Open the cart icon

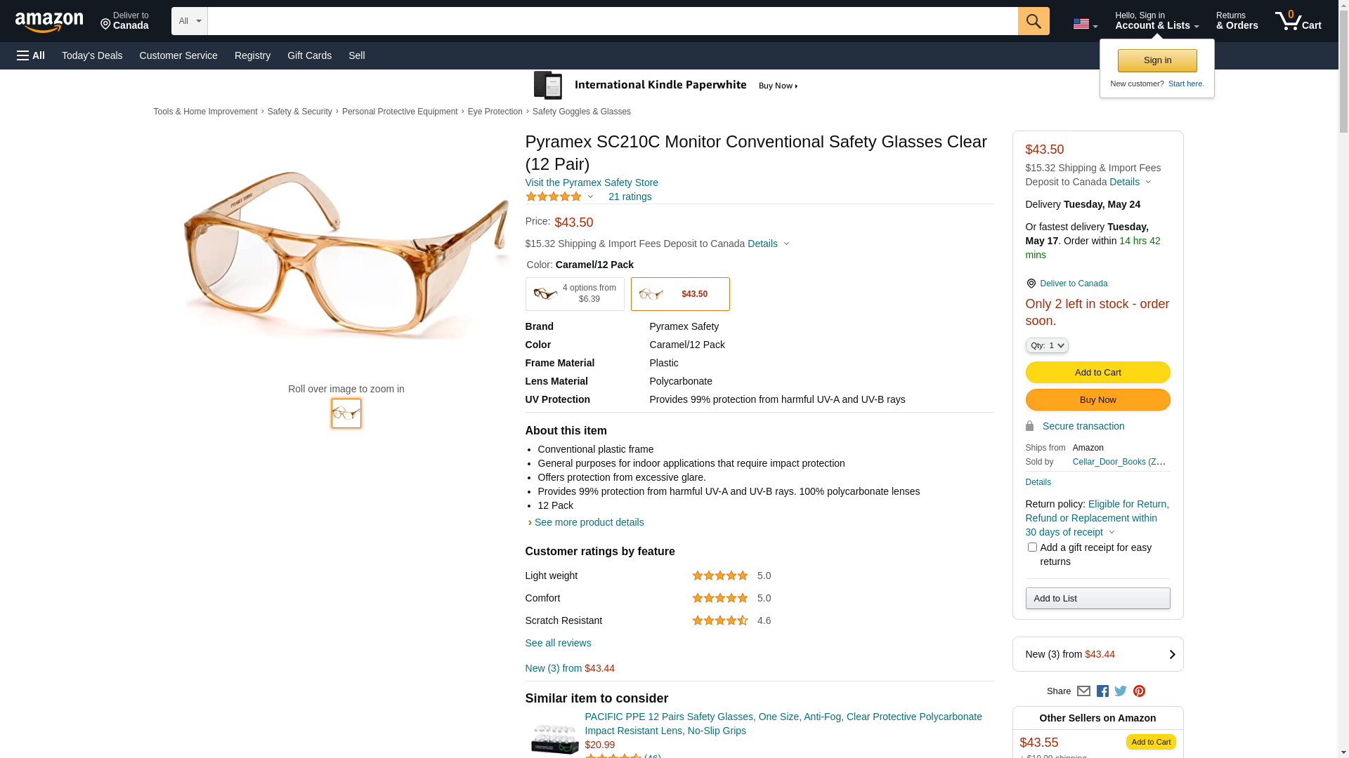point(1298,21)
